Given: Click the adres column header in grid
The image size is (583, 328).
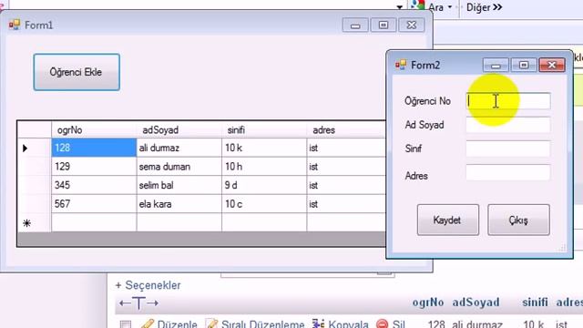Looking at the screenshot, I should pos(346,129).
